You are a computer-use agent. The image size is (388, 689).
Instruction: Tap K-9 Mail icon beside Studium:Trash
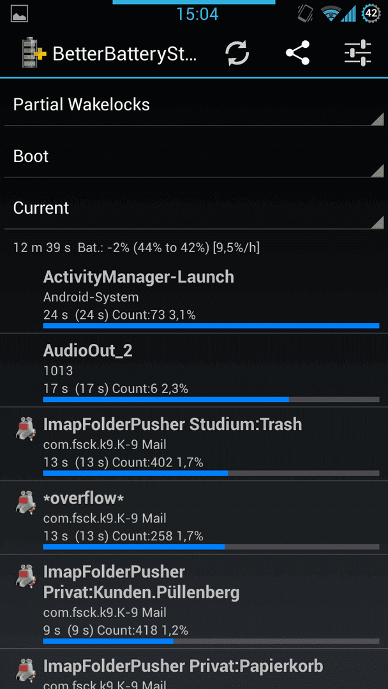[x=26, y=429]
